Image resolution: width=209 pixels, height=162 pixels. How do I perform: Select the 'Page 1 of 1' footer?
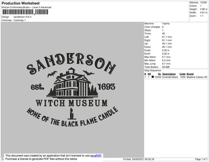pyautogui.click(x=201, y=159)
